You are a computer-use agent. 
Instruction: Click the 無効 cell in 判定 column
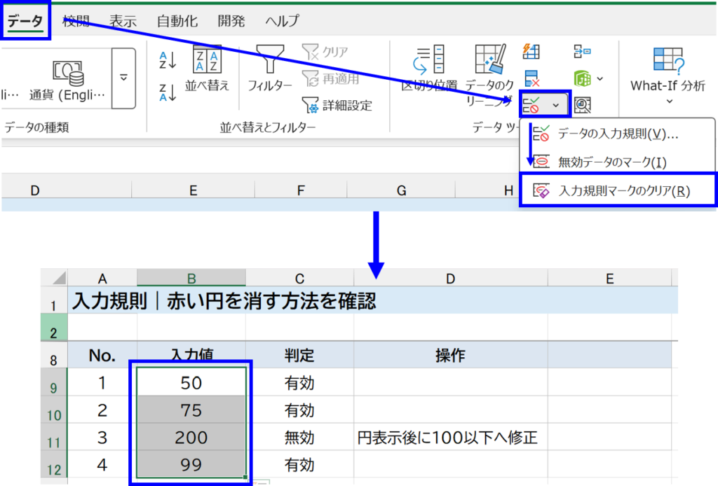(x=299, y=438)
